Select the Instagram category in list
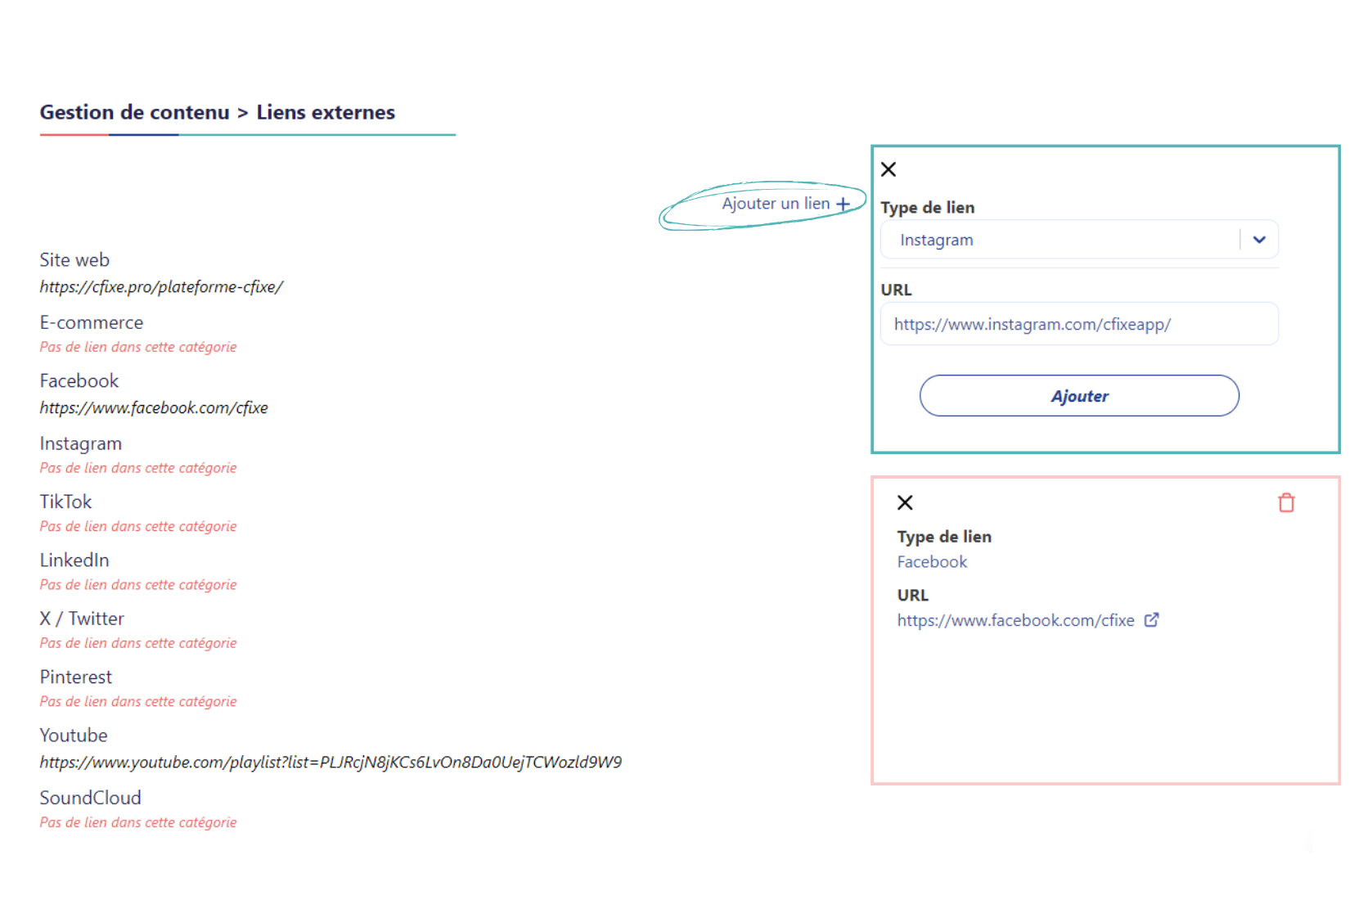The image size is (1363, 909). click(x=81, y=443)
